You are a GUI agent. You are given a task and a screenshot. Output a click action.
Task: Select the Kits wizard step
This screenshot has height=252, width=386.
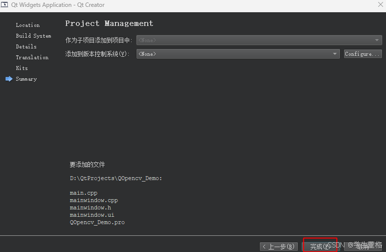(22, 68)
